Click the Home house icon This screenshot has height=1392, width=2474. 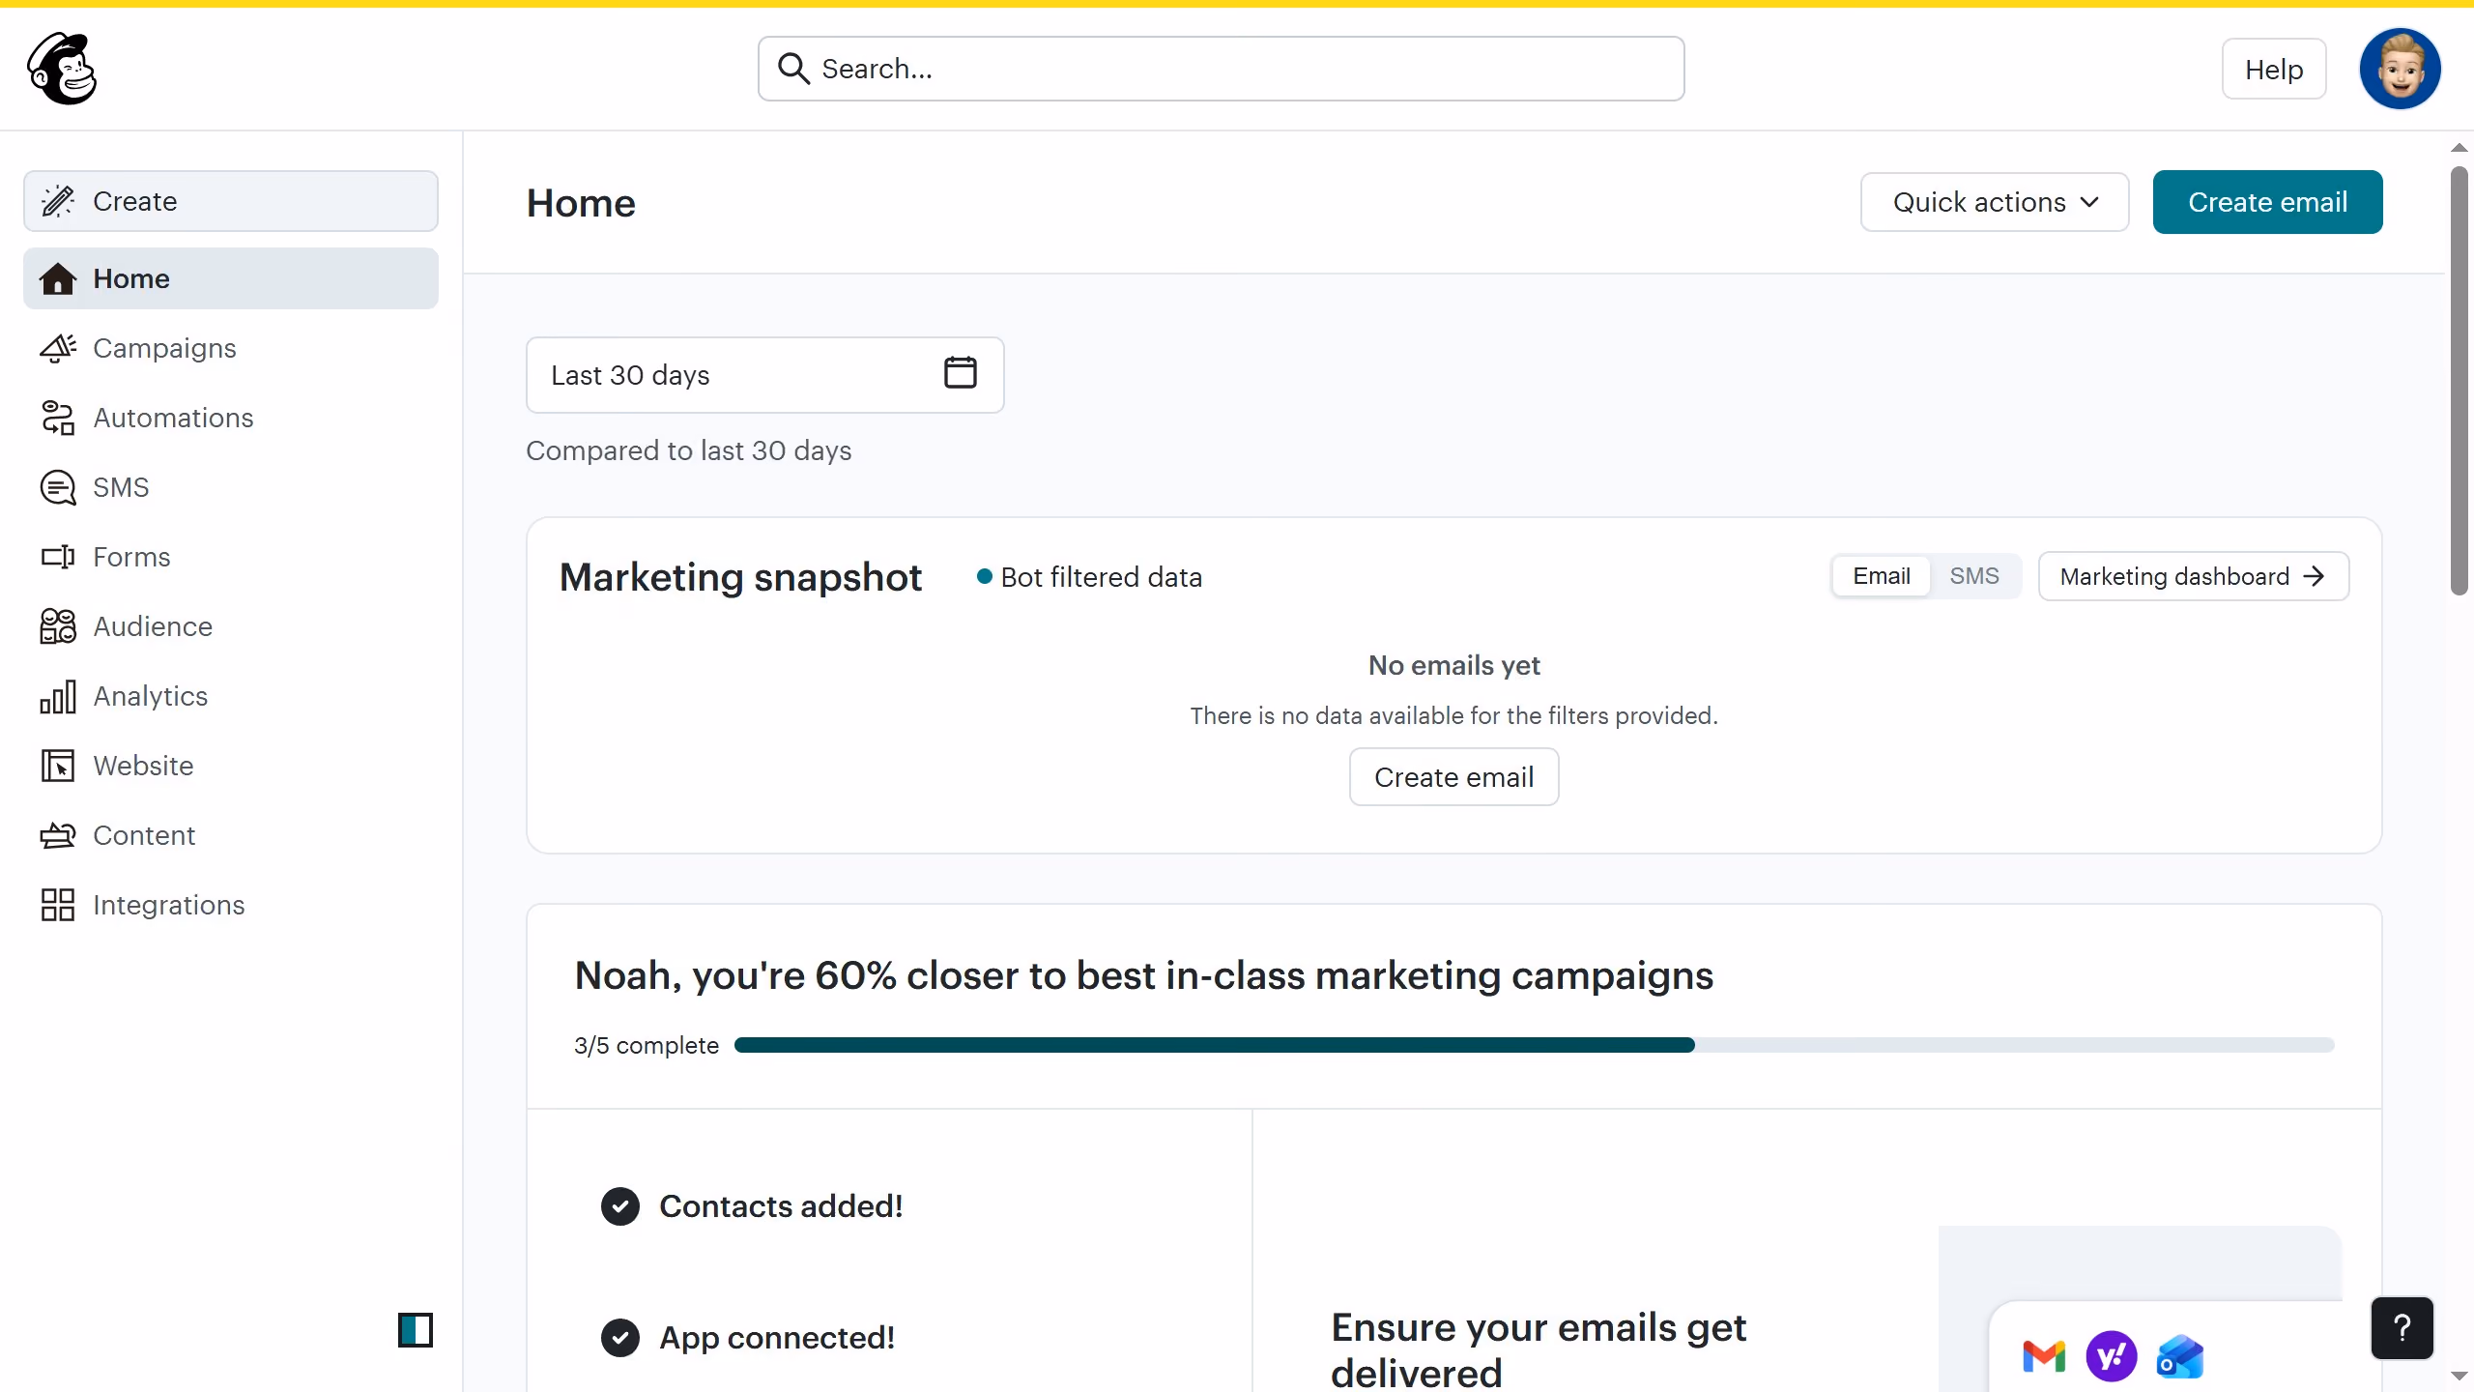click(x=58, y=278)
